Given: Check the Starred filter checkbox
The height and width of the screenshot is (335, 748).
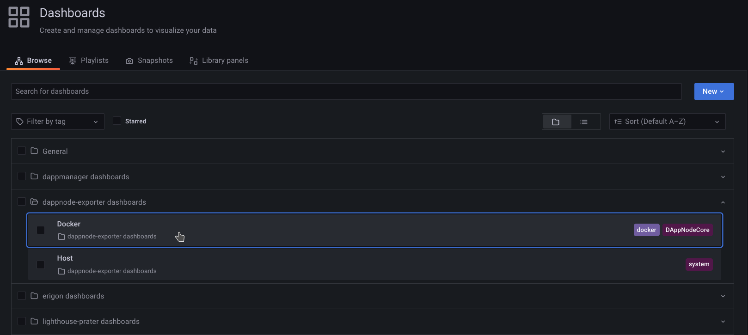Looking at the screenshot, I should (117, 121).
